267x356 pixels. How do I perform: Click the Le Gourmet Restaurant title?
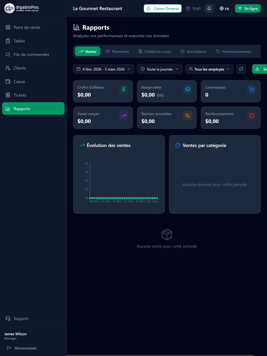click(x=97, y=9)
